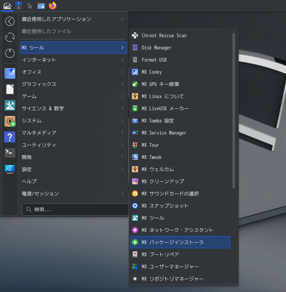Expand the グラフィックス category arrow
The image size is (286, 292).
122,84
